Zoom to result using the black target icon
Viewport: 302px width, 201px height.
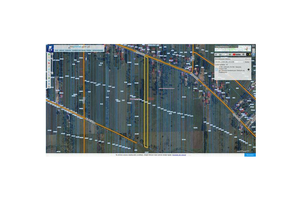[248, 69]
